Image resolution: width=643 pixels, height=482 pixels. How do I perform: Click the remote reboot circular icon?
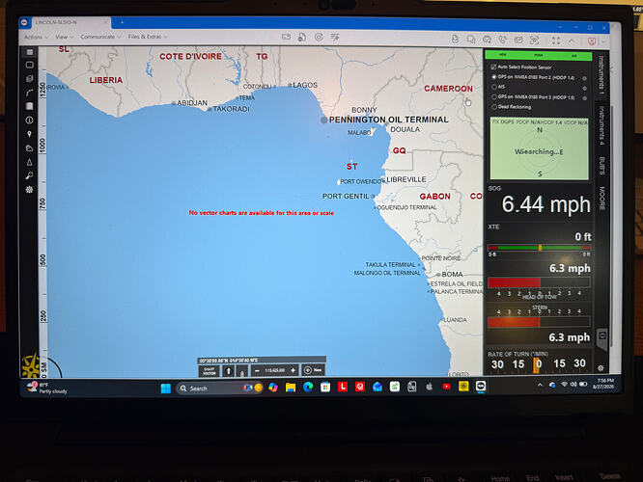click(319, 37)
